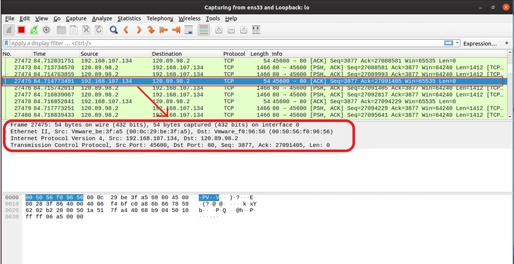Image resolution: width=514 pixels, height=264 pixels.
Task: Stop the running packet capture
Action: (x=21, y=30)
